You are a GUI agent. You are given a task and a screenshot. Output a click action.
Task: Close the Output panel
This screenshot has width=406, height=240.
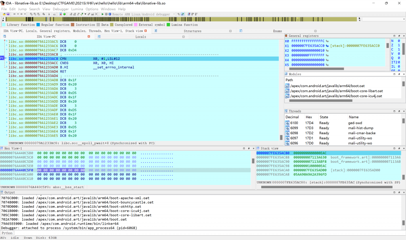point(404,192)
